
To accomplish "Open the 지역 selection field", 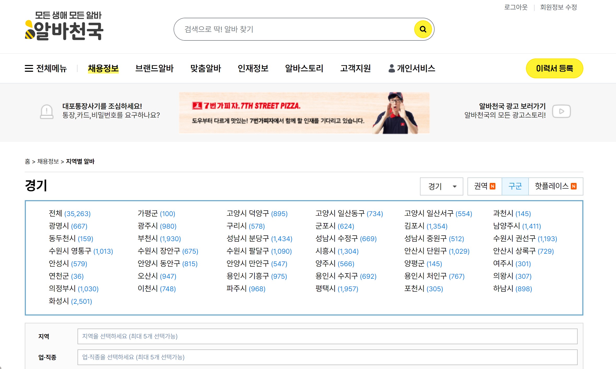I will (327, 336).
